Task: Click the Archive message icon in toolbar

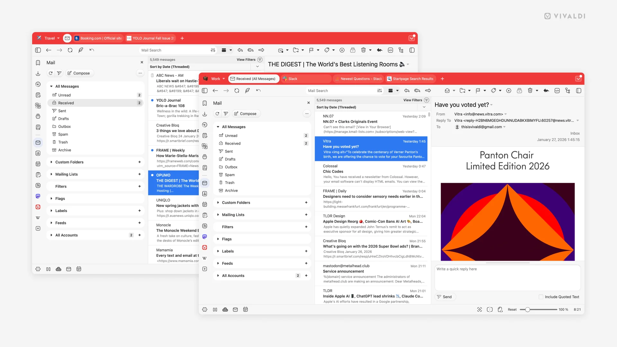Action: (519, 91)
